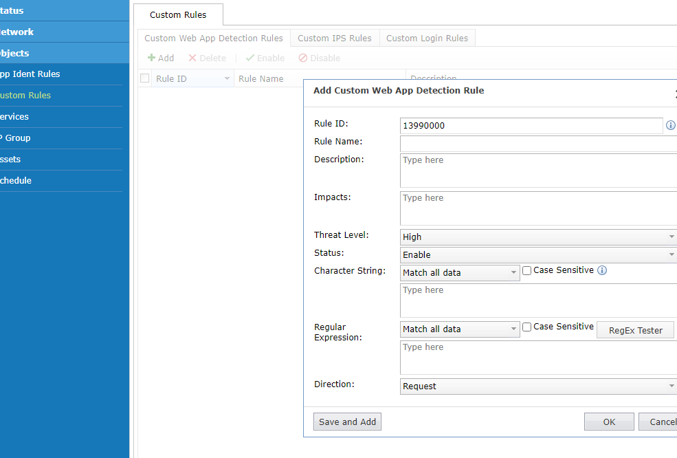Viewport: 677px width, 458px height.
Task: Click the info icon next to Character String Case Sensitive
Action: [x=602, y=270]
